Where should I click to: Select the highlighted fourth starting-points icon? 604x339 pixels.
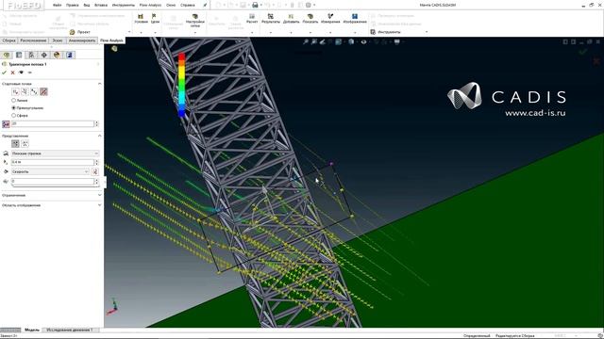(43, 91)
